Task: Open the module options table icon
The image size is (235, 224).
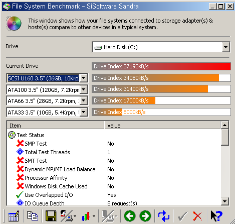Action: [14, 216]
